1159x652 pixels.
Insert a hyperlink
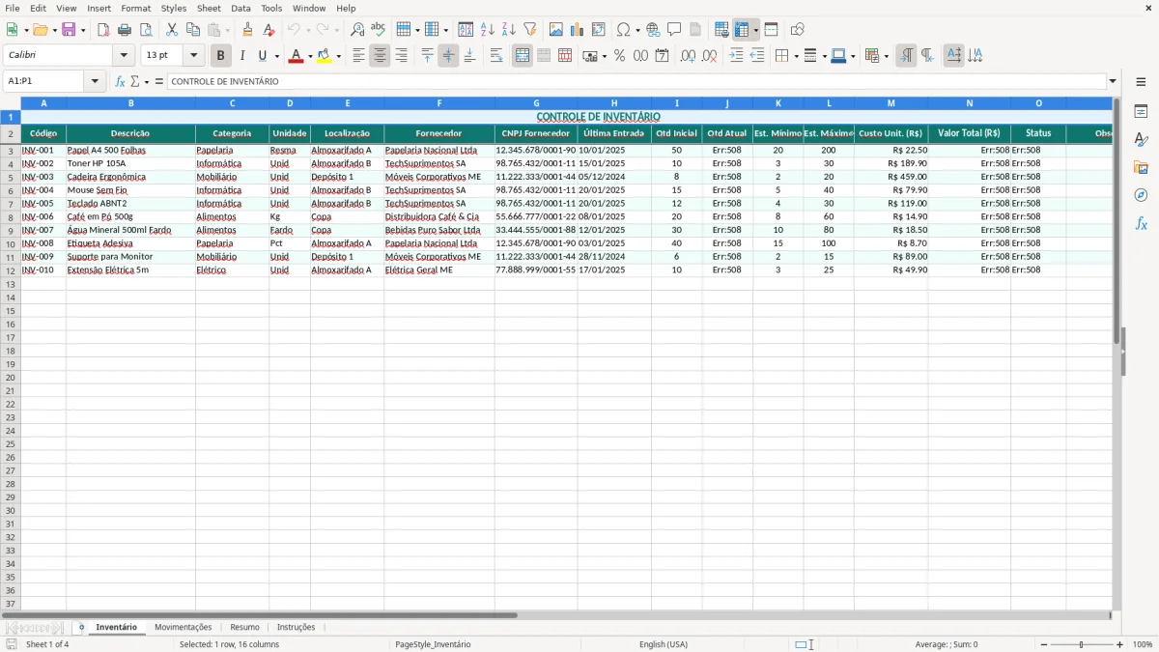coord(653,30)
